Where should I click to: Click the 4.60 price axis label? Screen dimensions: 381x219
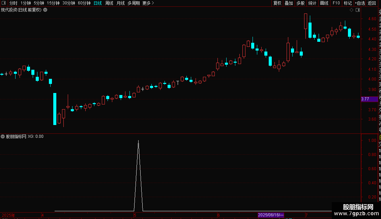372,19
